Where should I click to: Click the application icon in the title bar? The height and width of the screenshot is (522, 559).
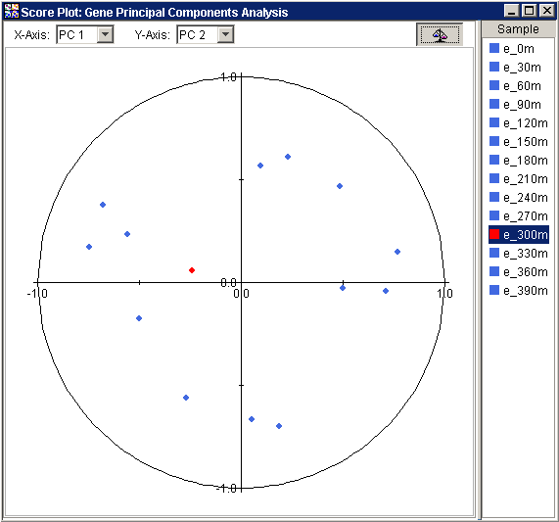click(x=11, y=11)
